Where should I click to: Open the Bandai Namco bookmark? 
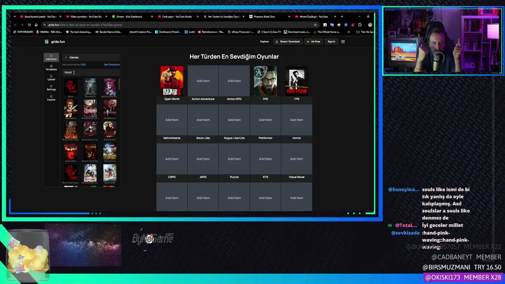(108, 32)
